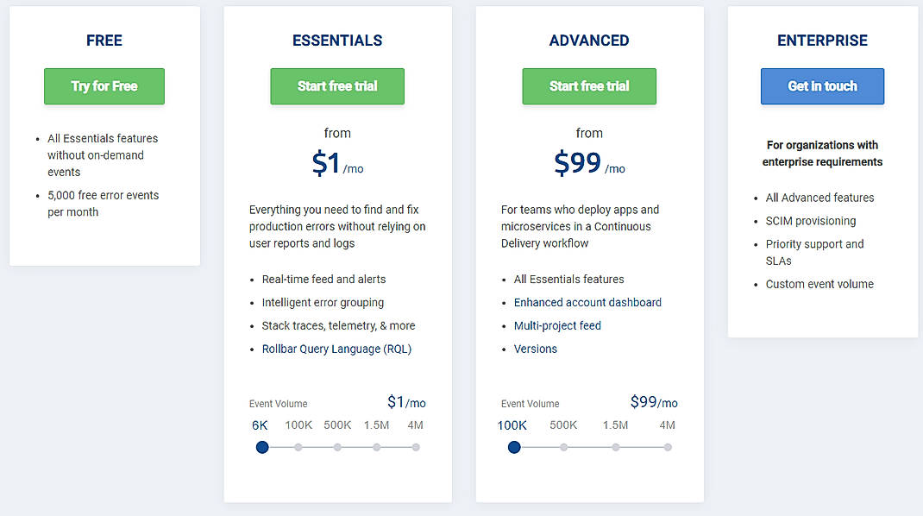The height and width of the screenshot is (516, 923).
Task: Start free trial on Advanced plan
Action: (x=589, y=86)
